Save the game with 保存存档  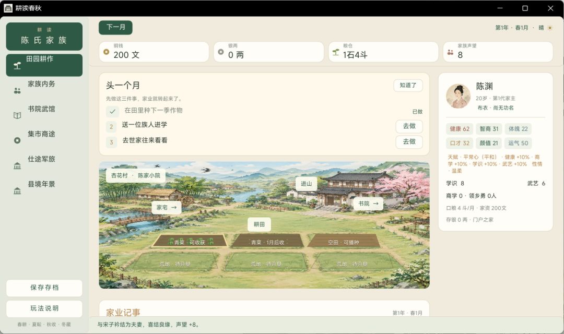tap(44, 288)
